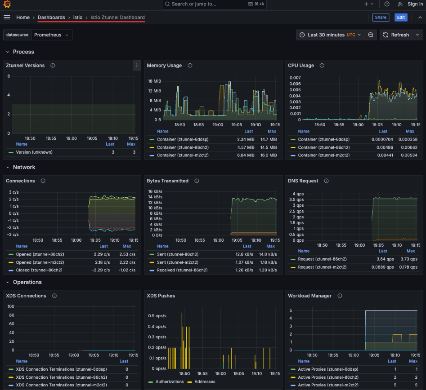This screenshot has width=426, height=390.
Task: Toggle Version (unknown) legend series
Action: click(x=34, y=152)
